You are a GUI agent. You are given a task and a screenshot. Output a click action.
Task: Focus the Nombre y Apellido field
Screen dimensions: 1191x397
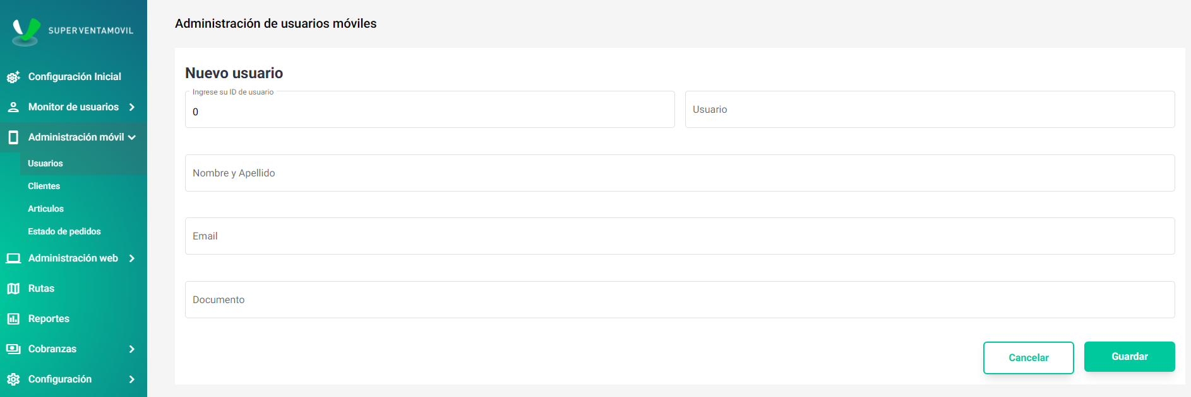tap(680, 173)
